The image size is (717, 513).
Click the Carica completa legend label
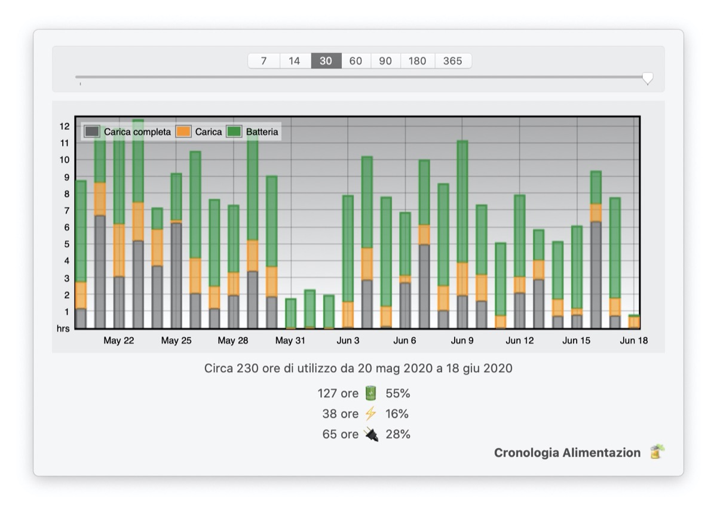coord(137,131)
